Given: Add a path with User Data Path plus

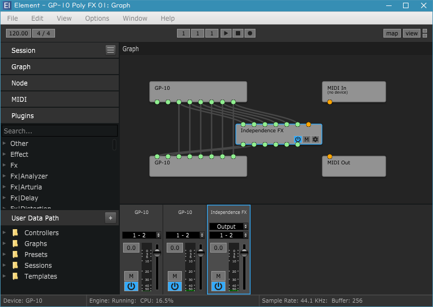Looking at the screenshot, I should tap(111, 218).
